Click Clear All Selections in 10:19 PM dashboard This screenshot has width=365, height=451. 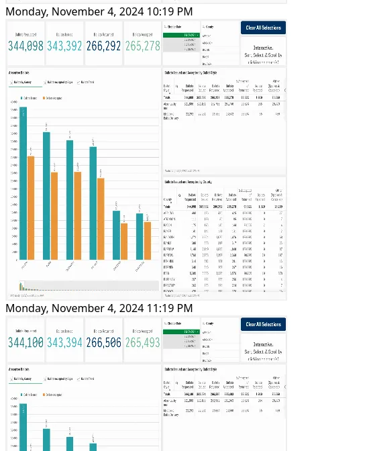point(263,28)
